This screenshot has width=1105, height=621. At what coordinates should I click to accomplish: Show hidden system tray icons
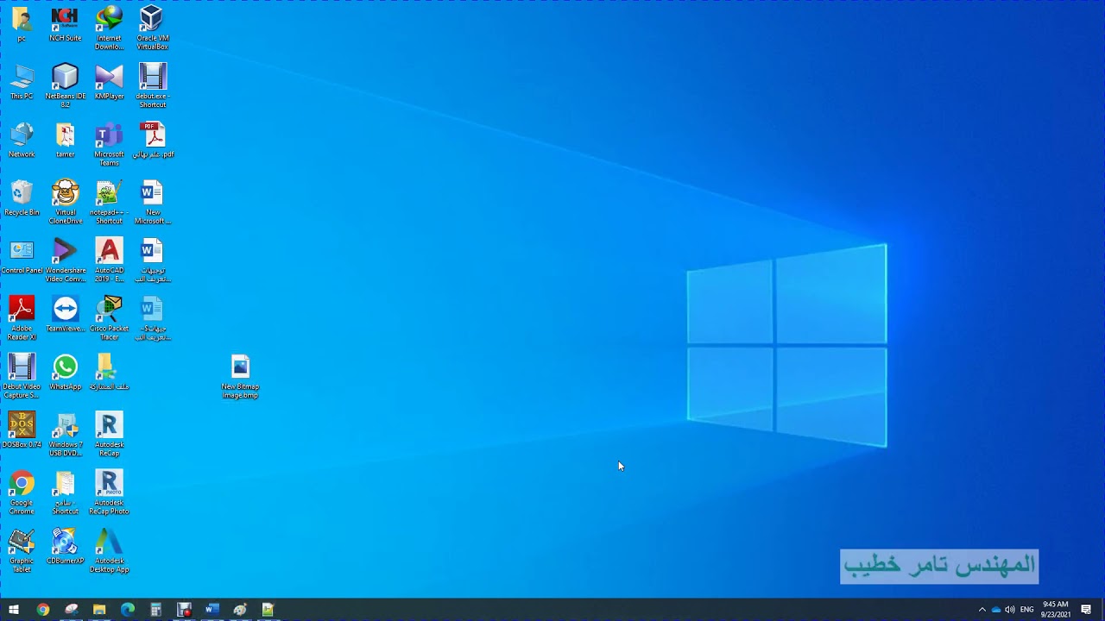point(982,610)
